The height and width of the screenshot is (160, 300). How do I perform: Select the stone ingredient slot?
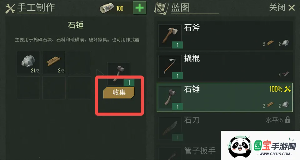pyautogui.click(x=28, y=62)
